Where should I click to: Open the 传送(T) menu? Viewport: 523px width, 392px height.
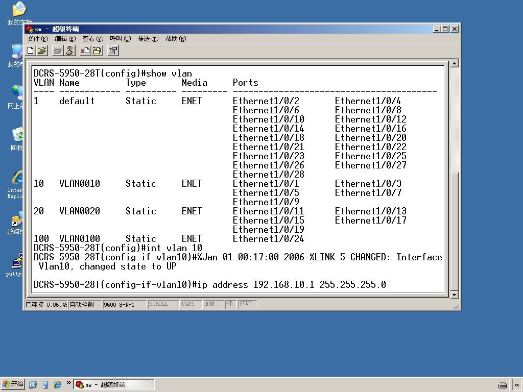pos(148,39)
